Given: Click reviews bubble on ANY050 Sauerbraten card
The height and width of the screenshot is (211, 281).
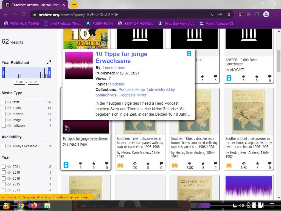Looking at the screenshot, I should tap(270, 77).
